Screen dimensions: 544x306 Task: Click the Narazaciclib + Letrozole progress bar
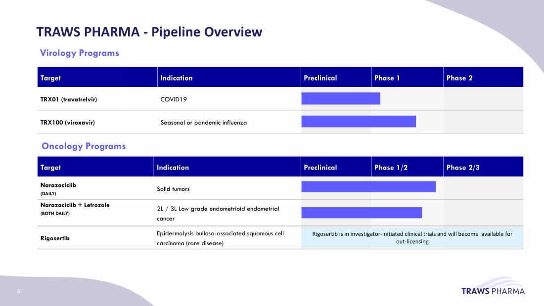pos(361,213)
